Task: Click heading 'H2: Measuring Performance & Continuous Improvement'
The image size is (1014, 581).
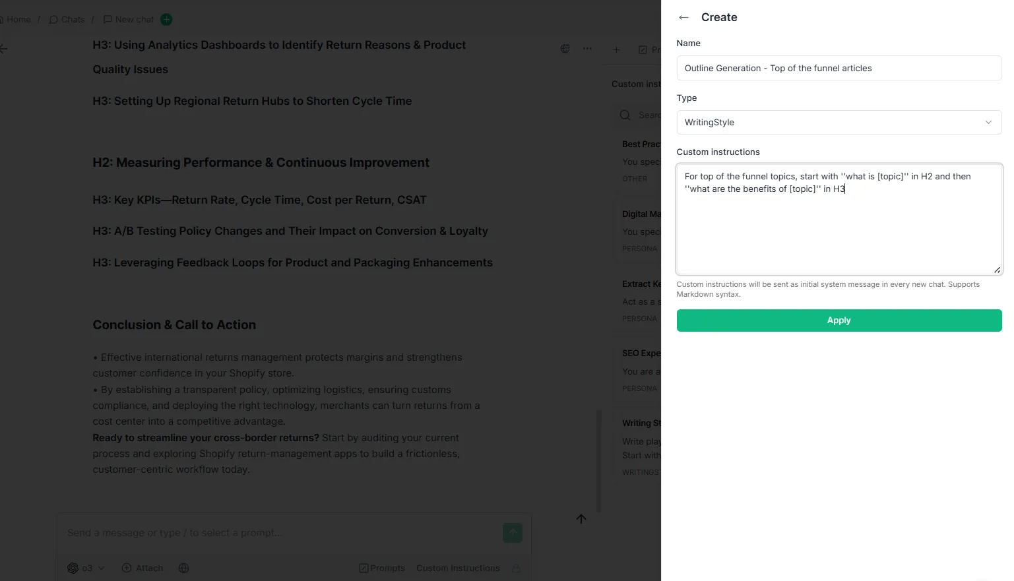Action: tap(261, 162)
